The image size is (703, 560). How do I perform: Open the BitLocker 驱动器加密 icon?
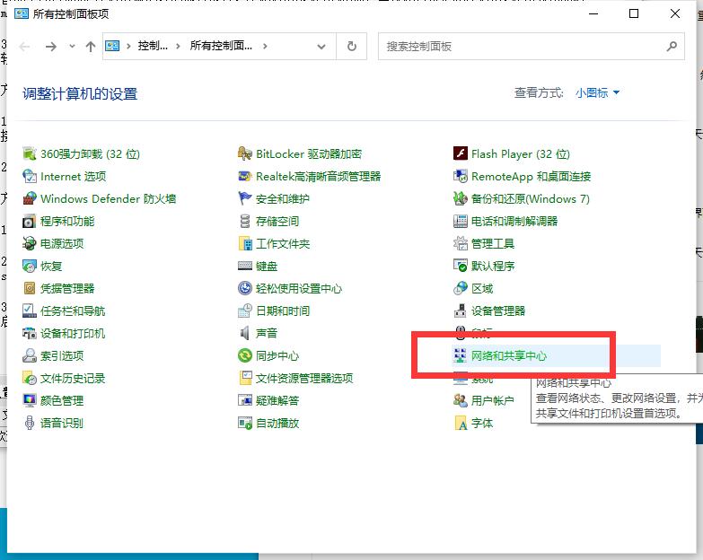click(x=245, y=154)
